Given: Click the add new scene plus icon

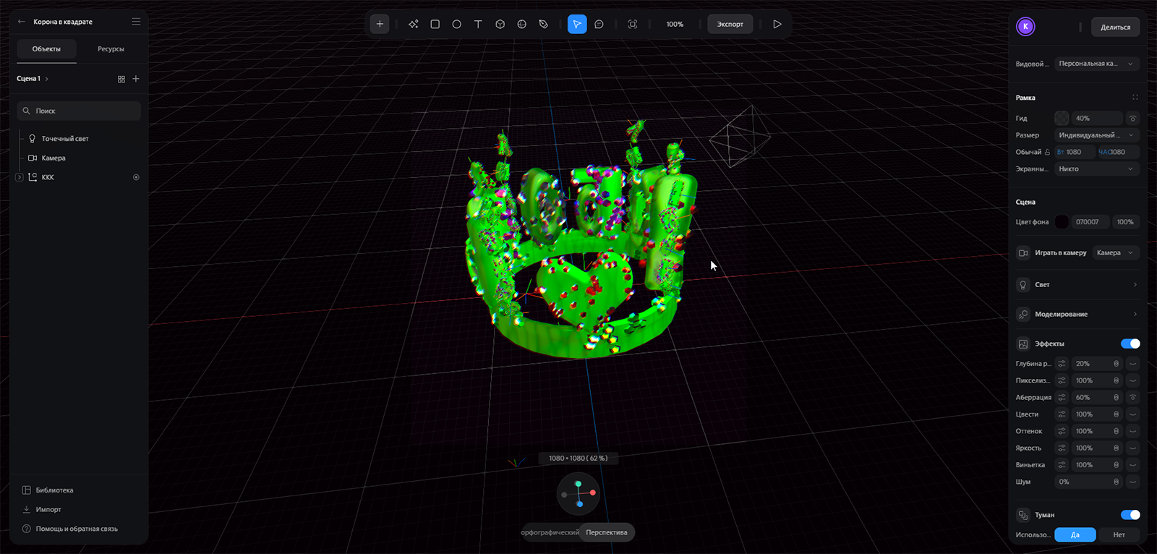Looking at the screenshot, I should (136, 79).
